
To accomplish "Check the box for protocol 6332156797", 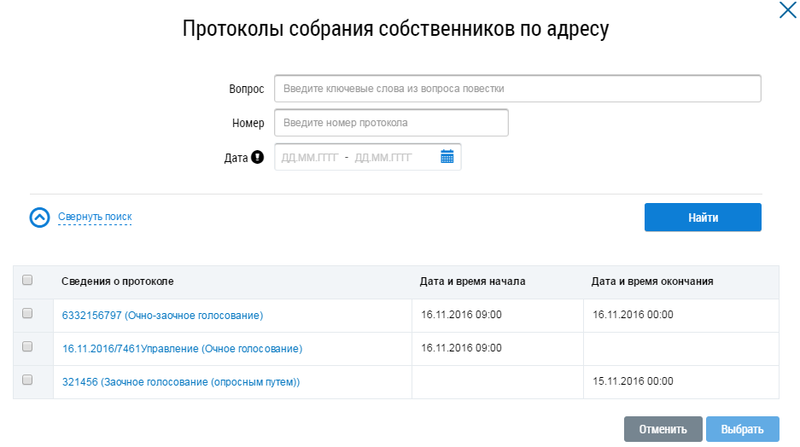I will [x=27, y=314].
